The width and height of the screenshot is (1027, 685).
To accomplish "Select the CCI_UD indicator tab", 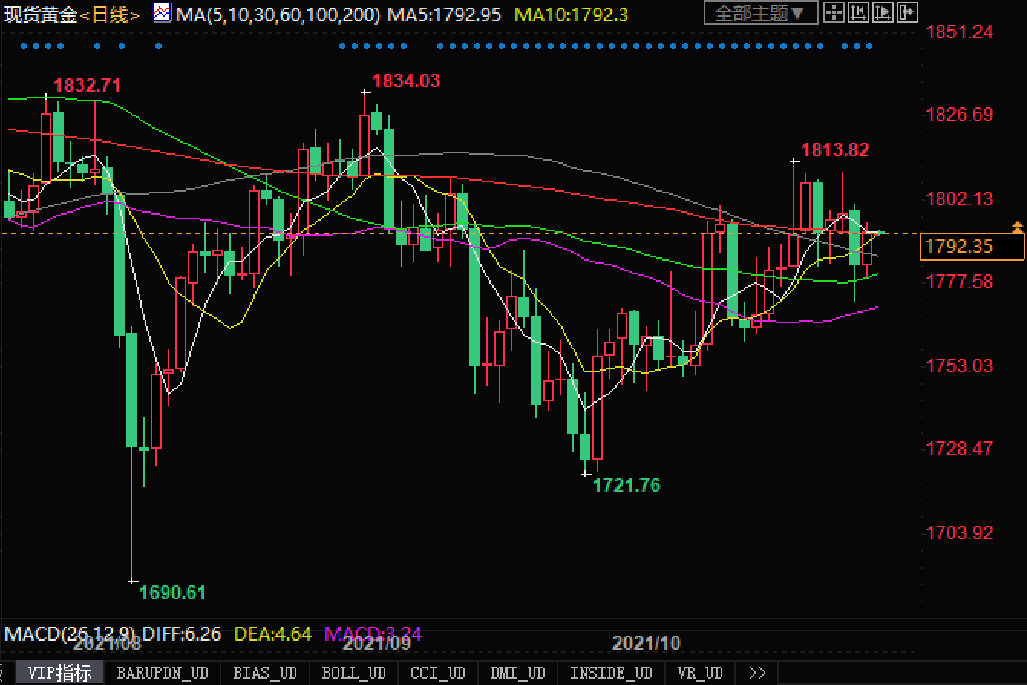I will pyautogui.click(x=437, y=674).
